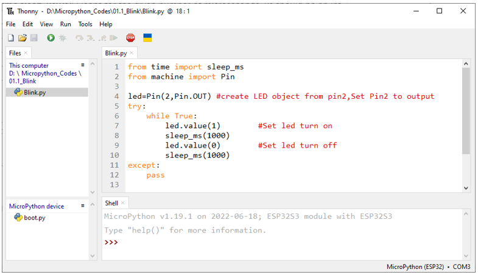Run current script with green play button
The image size is (478, 275).
click(51, 38)
